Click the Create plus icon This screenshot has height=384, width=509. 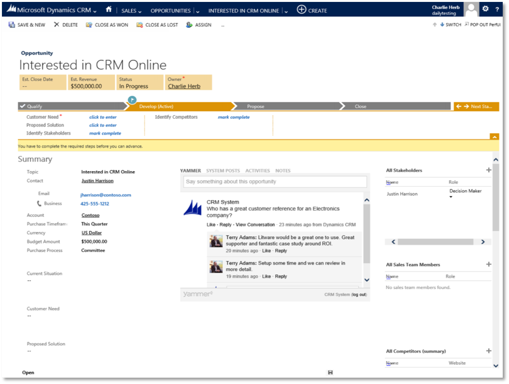pyautogui.click(x=301, y=10)
